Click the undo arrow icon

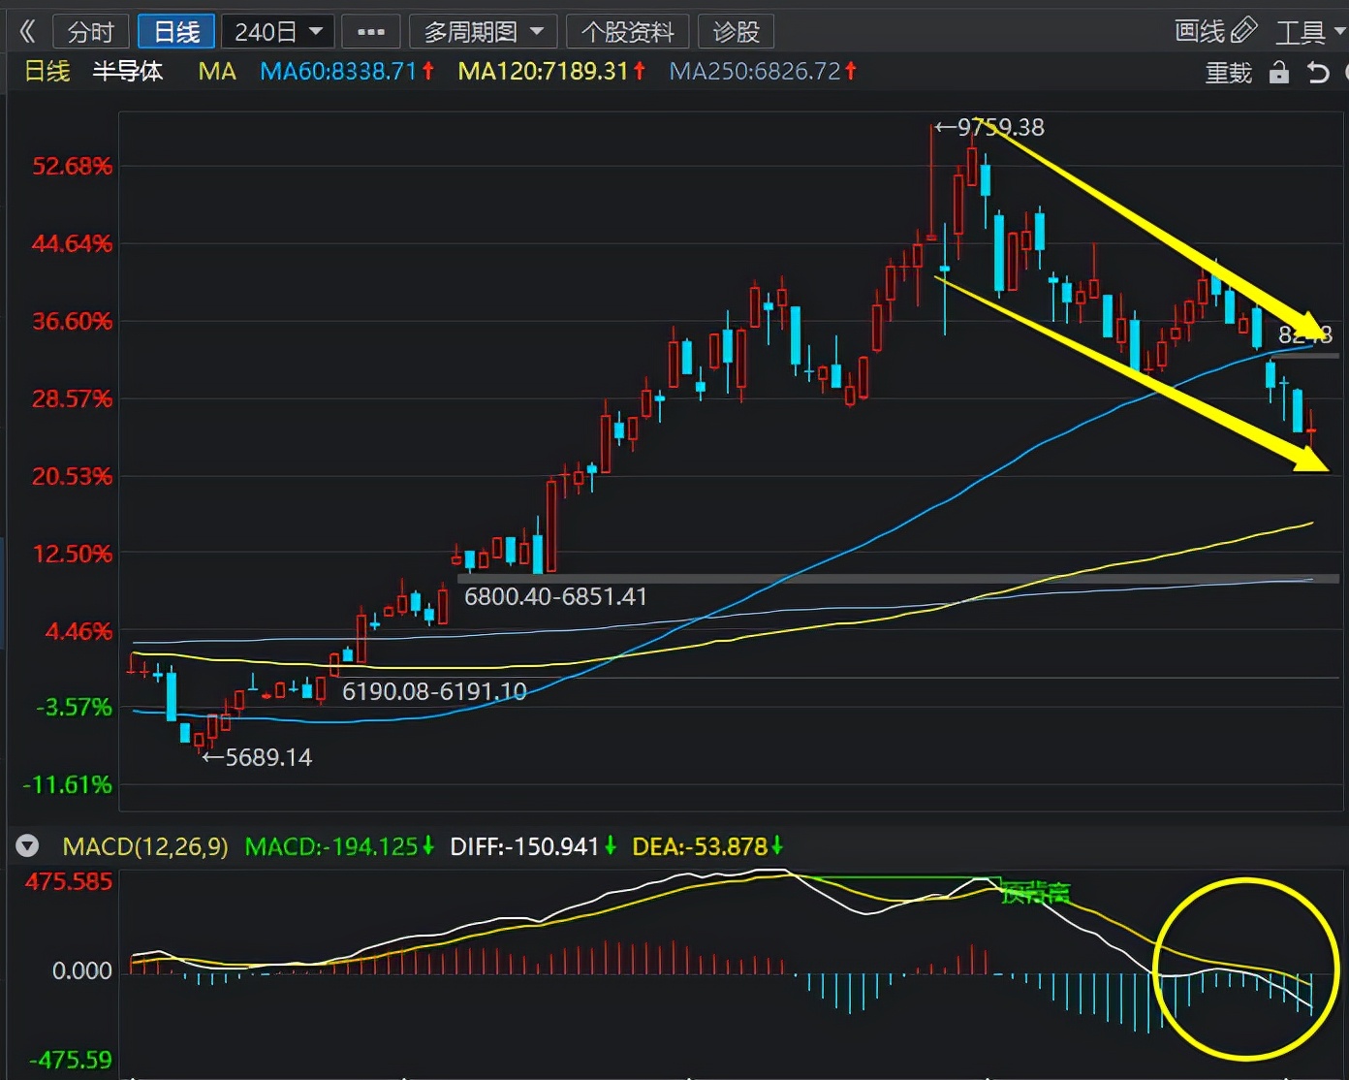(1317, 73)
